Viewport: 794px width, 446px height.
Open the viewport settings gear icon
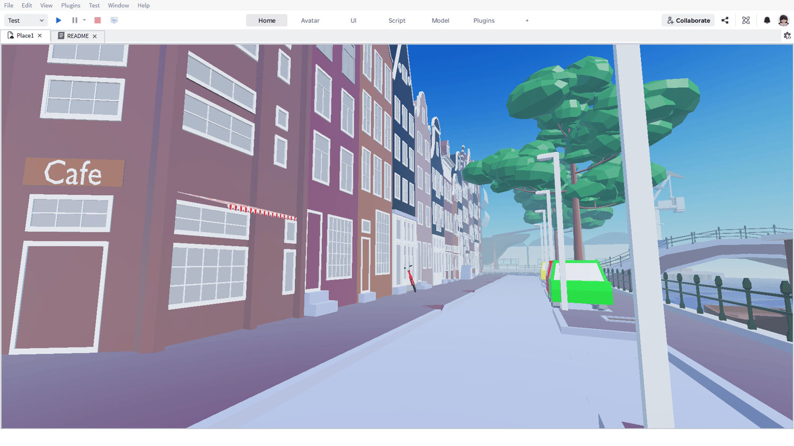click(x=787, y=36)
